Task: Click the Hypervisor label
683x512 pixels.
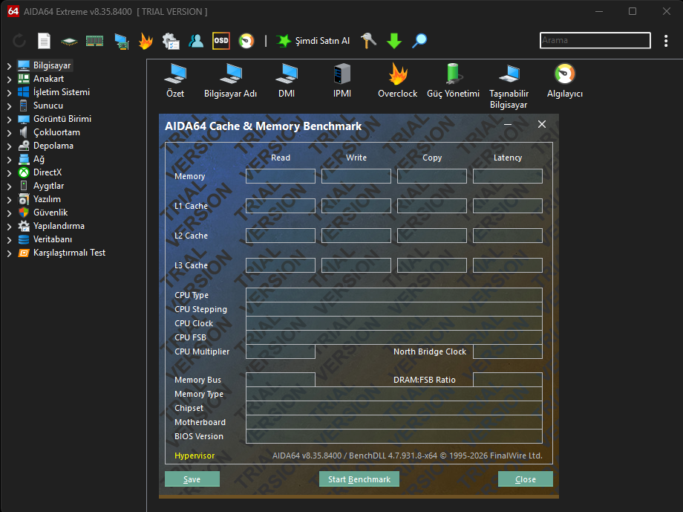Action: coord(195,456)
